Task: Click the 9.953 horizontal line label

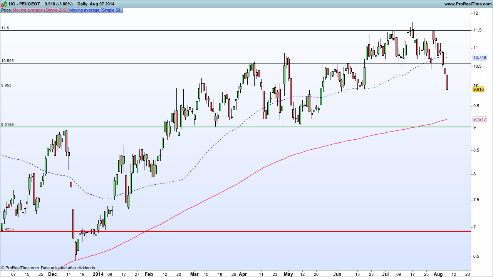Action: click(x=7, y=85)
